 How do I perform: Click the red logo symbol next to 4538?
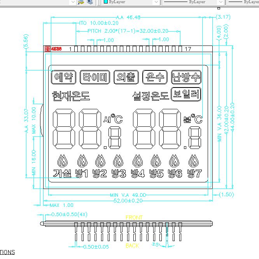click(48, 49)
